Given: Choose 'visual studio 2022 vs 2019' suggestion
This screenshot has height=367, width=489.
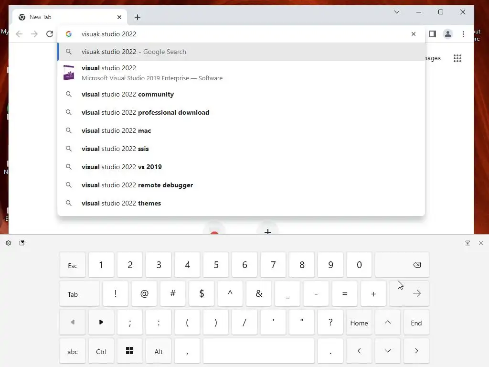Looking at the screenshot, I should [241, 167].
